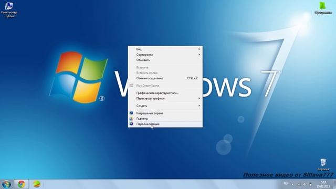Choose Параметры графики menu entry
This screenshot has width=336, height=189.
[165, 98]
